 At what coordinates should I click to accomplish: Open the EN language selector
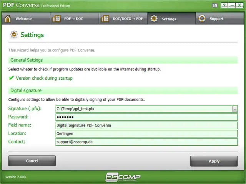pos(215,5)
